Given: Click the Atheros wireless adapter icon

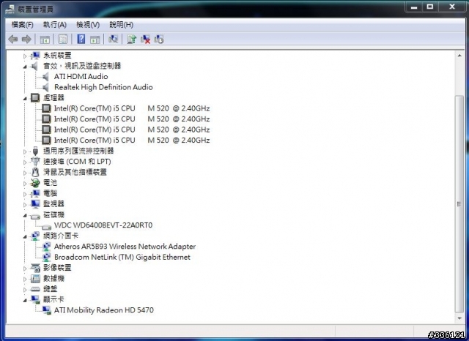Looking at the screenshot, I should click(46, 247).
